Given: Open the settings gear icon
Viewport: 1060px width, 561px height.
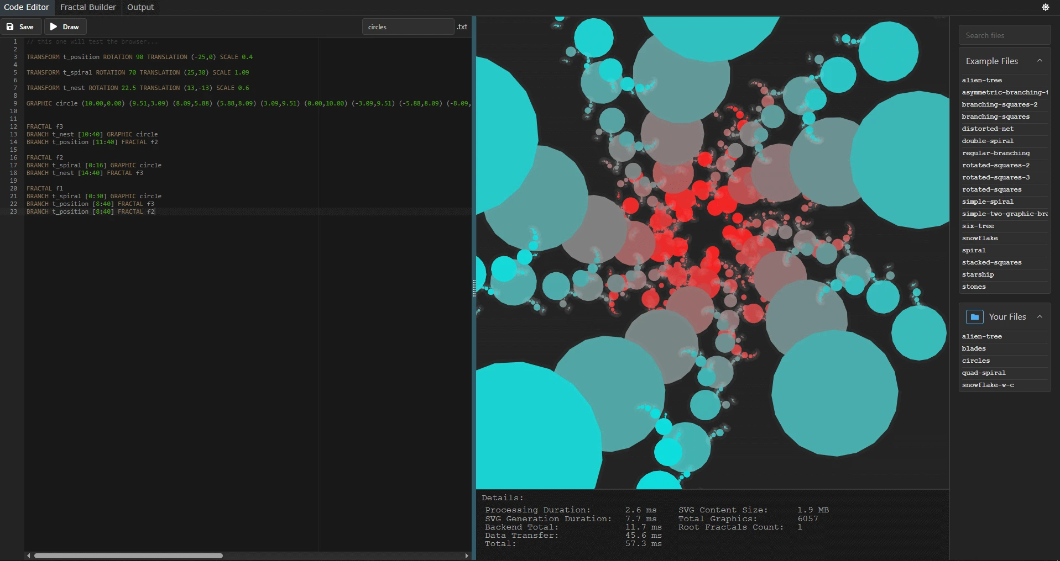Looking at the screenshot, I should point(1045,7).
